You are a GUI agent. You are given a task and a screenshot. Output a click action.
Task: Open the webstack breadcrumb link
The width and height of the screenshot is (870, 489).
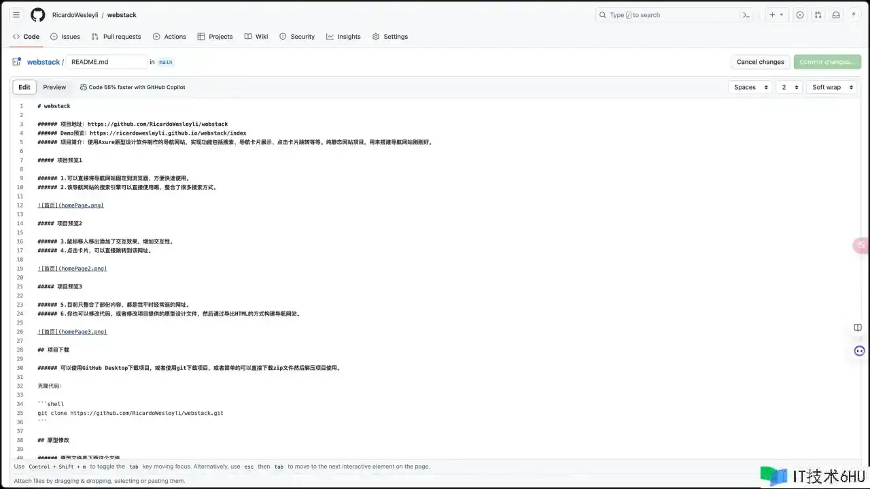click(x=43, y=62)
